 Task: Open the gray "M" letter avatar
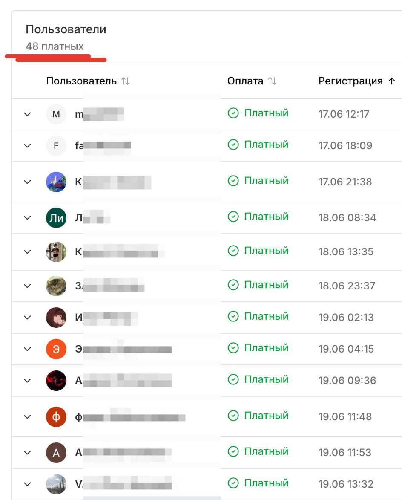tap(56, 114)
